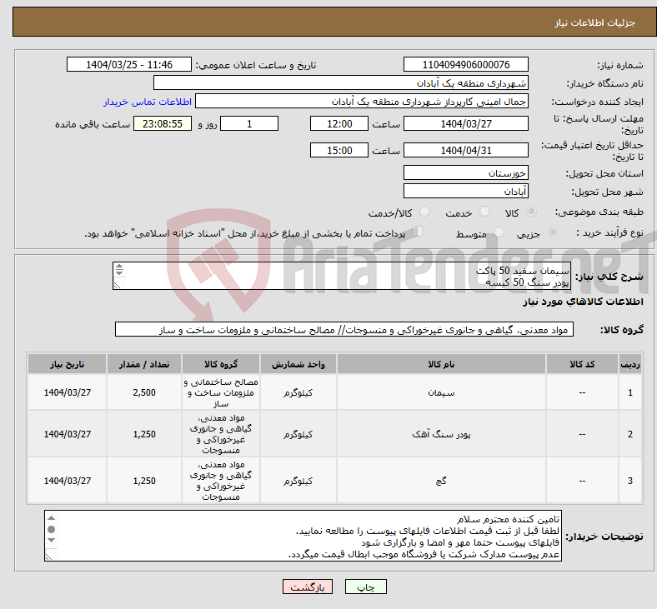This screenshot has width=657, height=609.
Task: Click the ردیف column header
Action: click(630, 364)
